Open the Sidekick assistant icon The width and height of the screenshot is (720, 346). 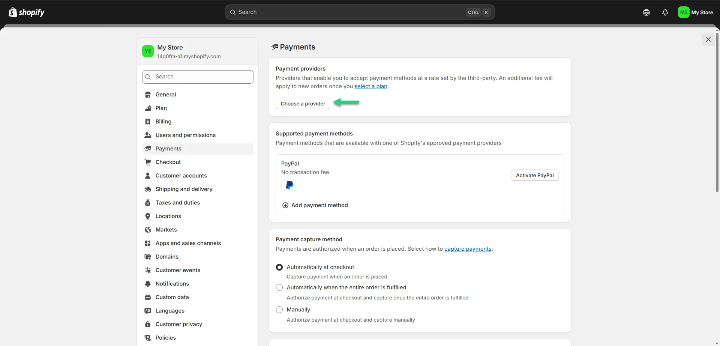(646, 12)
